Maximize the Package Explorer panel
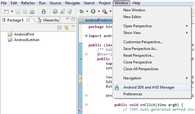Screen dimensions: 195x114 pyautogui.click(x=73, y=19)
